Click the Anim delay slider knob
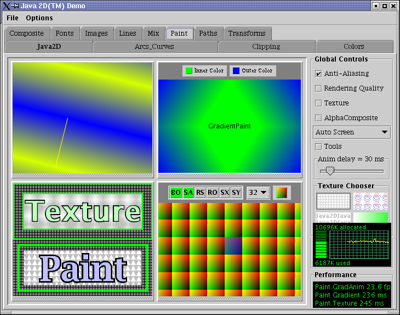Screen dimensions: 400x315 [x=330, y=171]
